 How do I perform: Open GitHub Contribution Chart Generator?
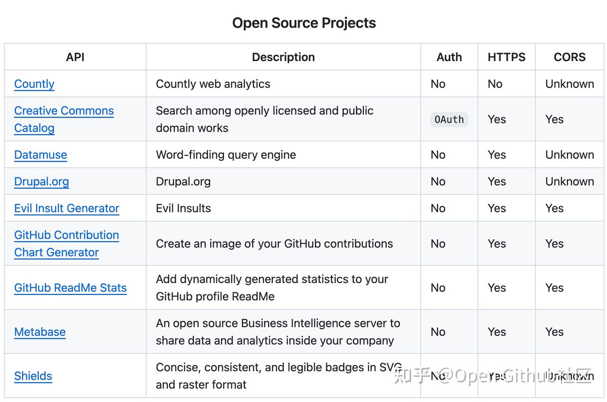[66, 244]
